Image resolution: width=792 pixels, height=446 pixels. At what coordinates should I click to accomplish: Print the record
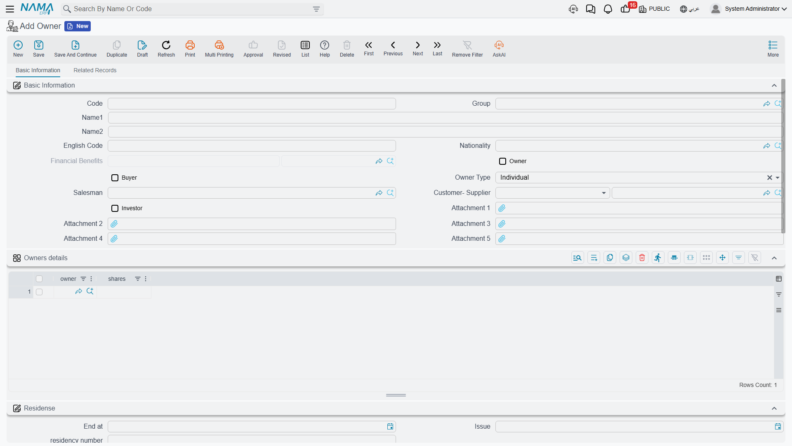point(190,48)
